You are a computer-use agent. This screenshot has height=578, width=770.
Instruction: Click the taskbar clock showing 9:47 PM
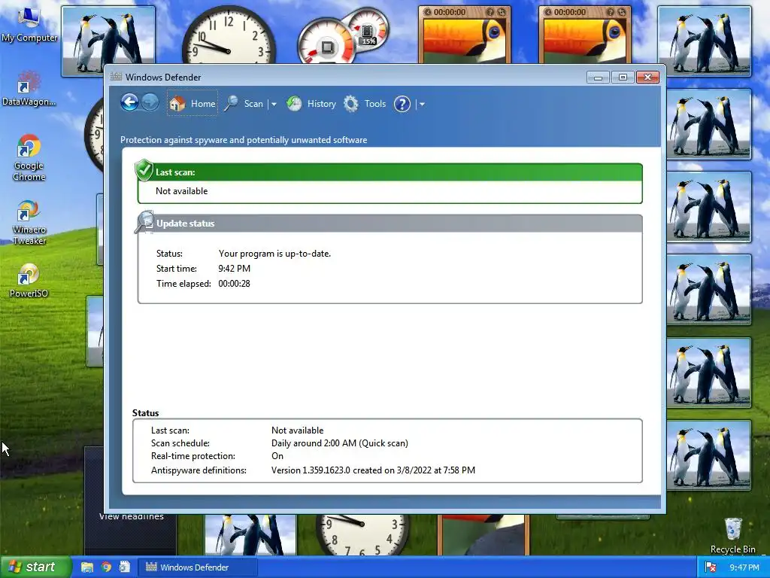pos(744,567)
